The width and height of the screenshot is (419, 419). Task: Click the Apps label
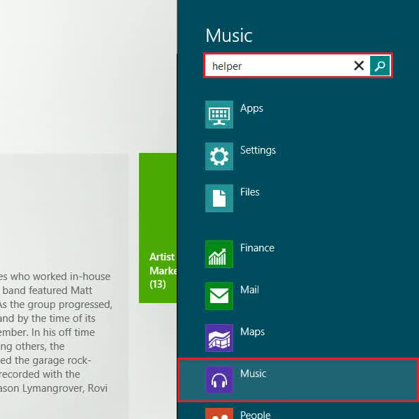click(251, 108)
